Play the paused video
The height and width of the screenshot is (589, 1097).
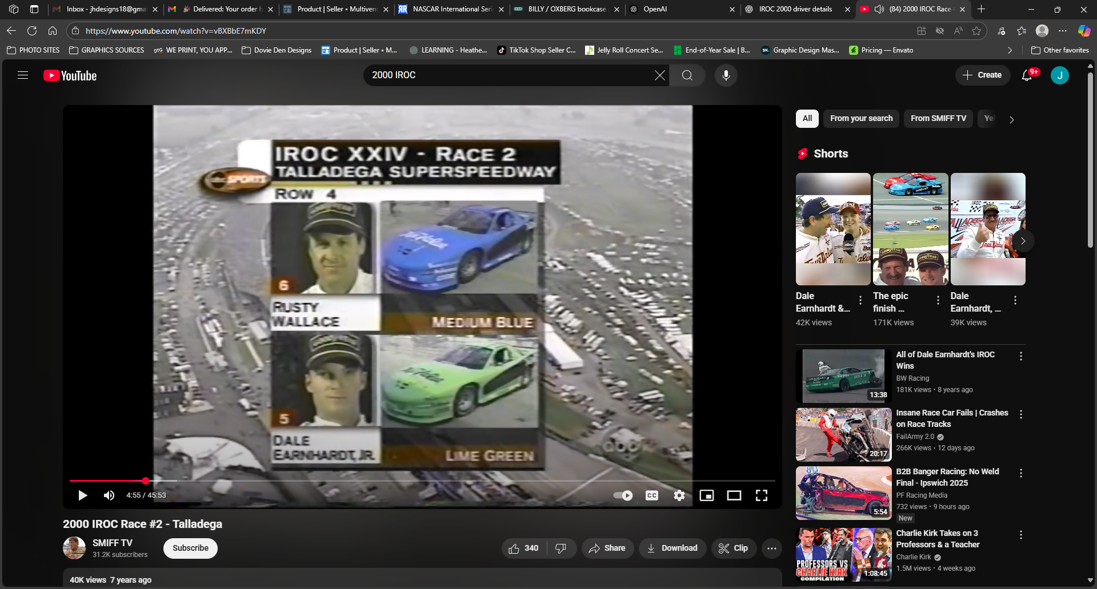[82, 495]
